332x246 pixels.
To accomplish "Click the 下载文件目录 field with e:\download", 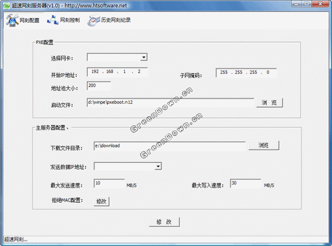I will (x=169, y=146).
